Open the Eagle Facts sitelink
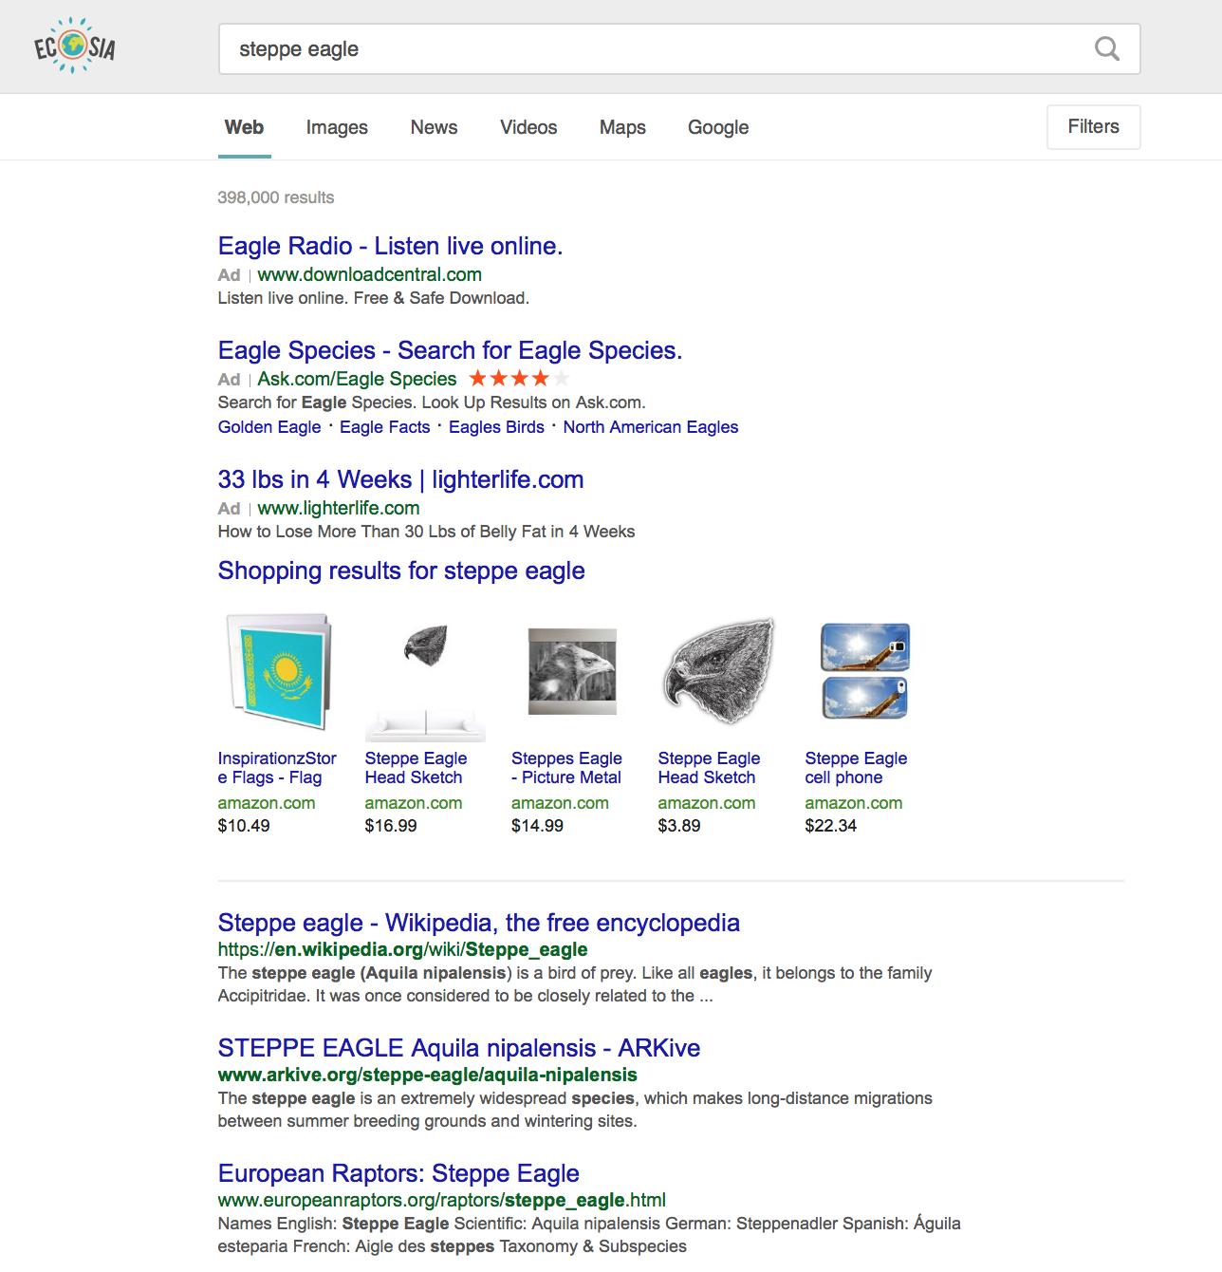 tap(384, 427)
